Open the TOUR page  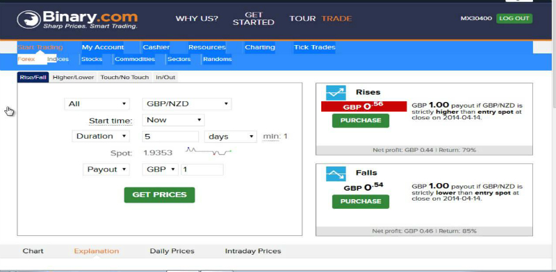click(302, 19)
